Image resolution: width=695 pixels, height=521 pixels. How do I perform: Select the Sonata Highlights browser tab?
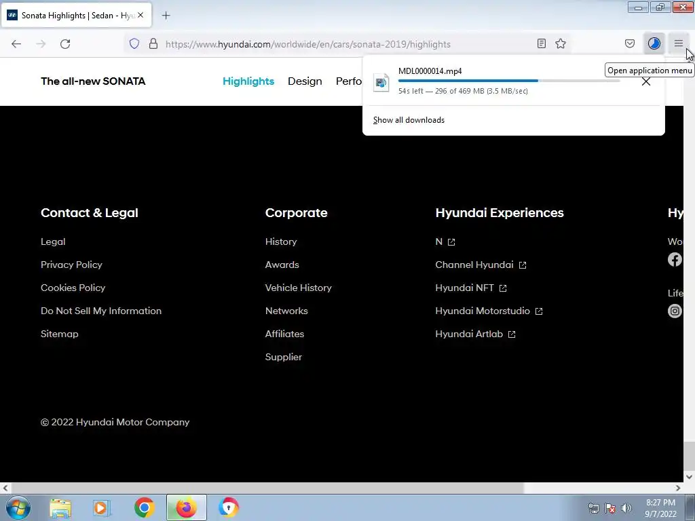77,15
